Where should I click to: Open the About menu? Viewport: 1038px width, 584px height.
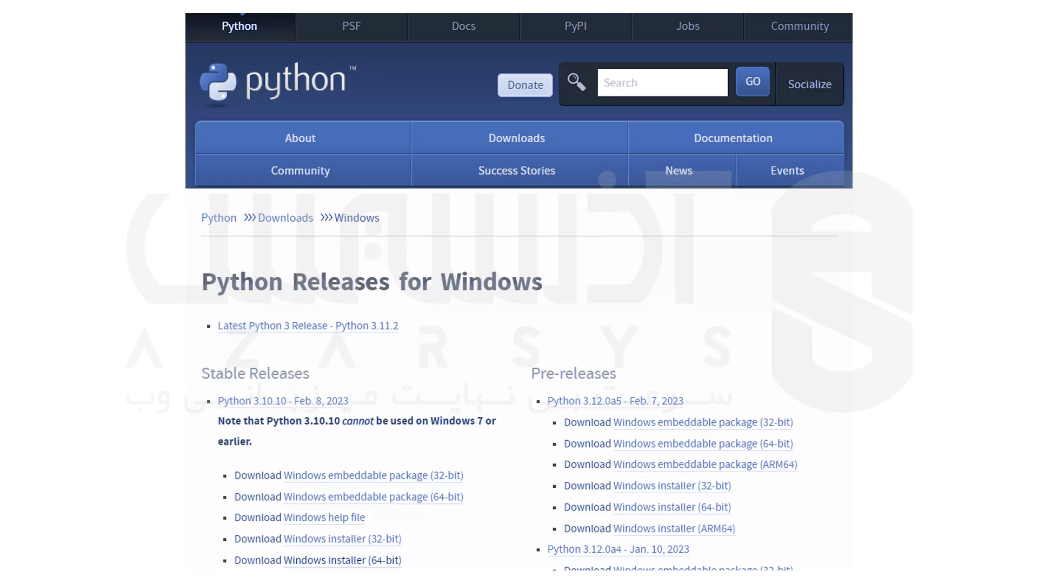tap(300, 138)
